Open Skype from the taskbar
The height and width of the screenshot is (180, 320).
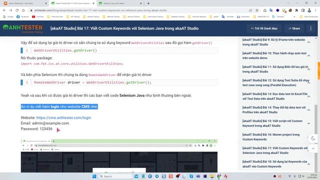(191, 176)
